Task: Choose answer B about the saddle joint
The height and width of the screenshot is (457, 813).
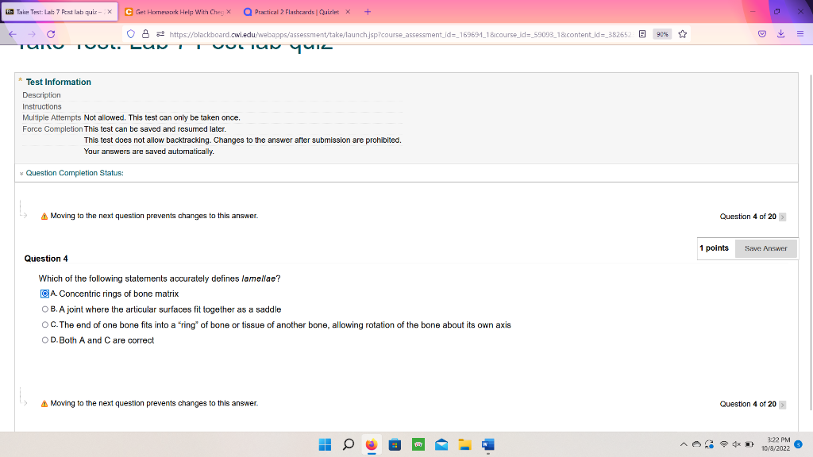Action: coord(45,309)
